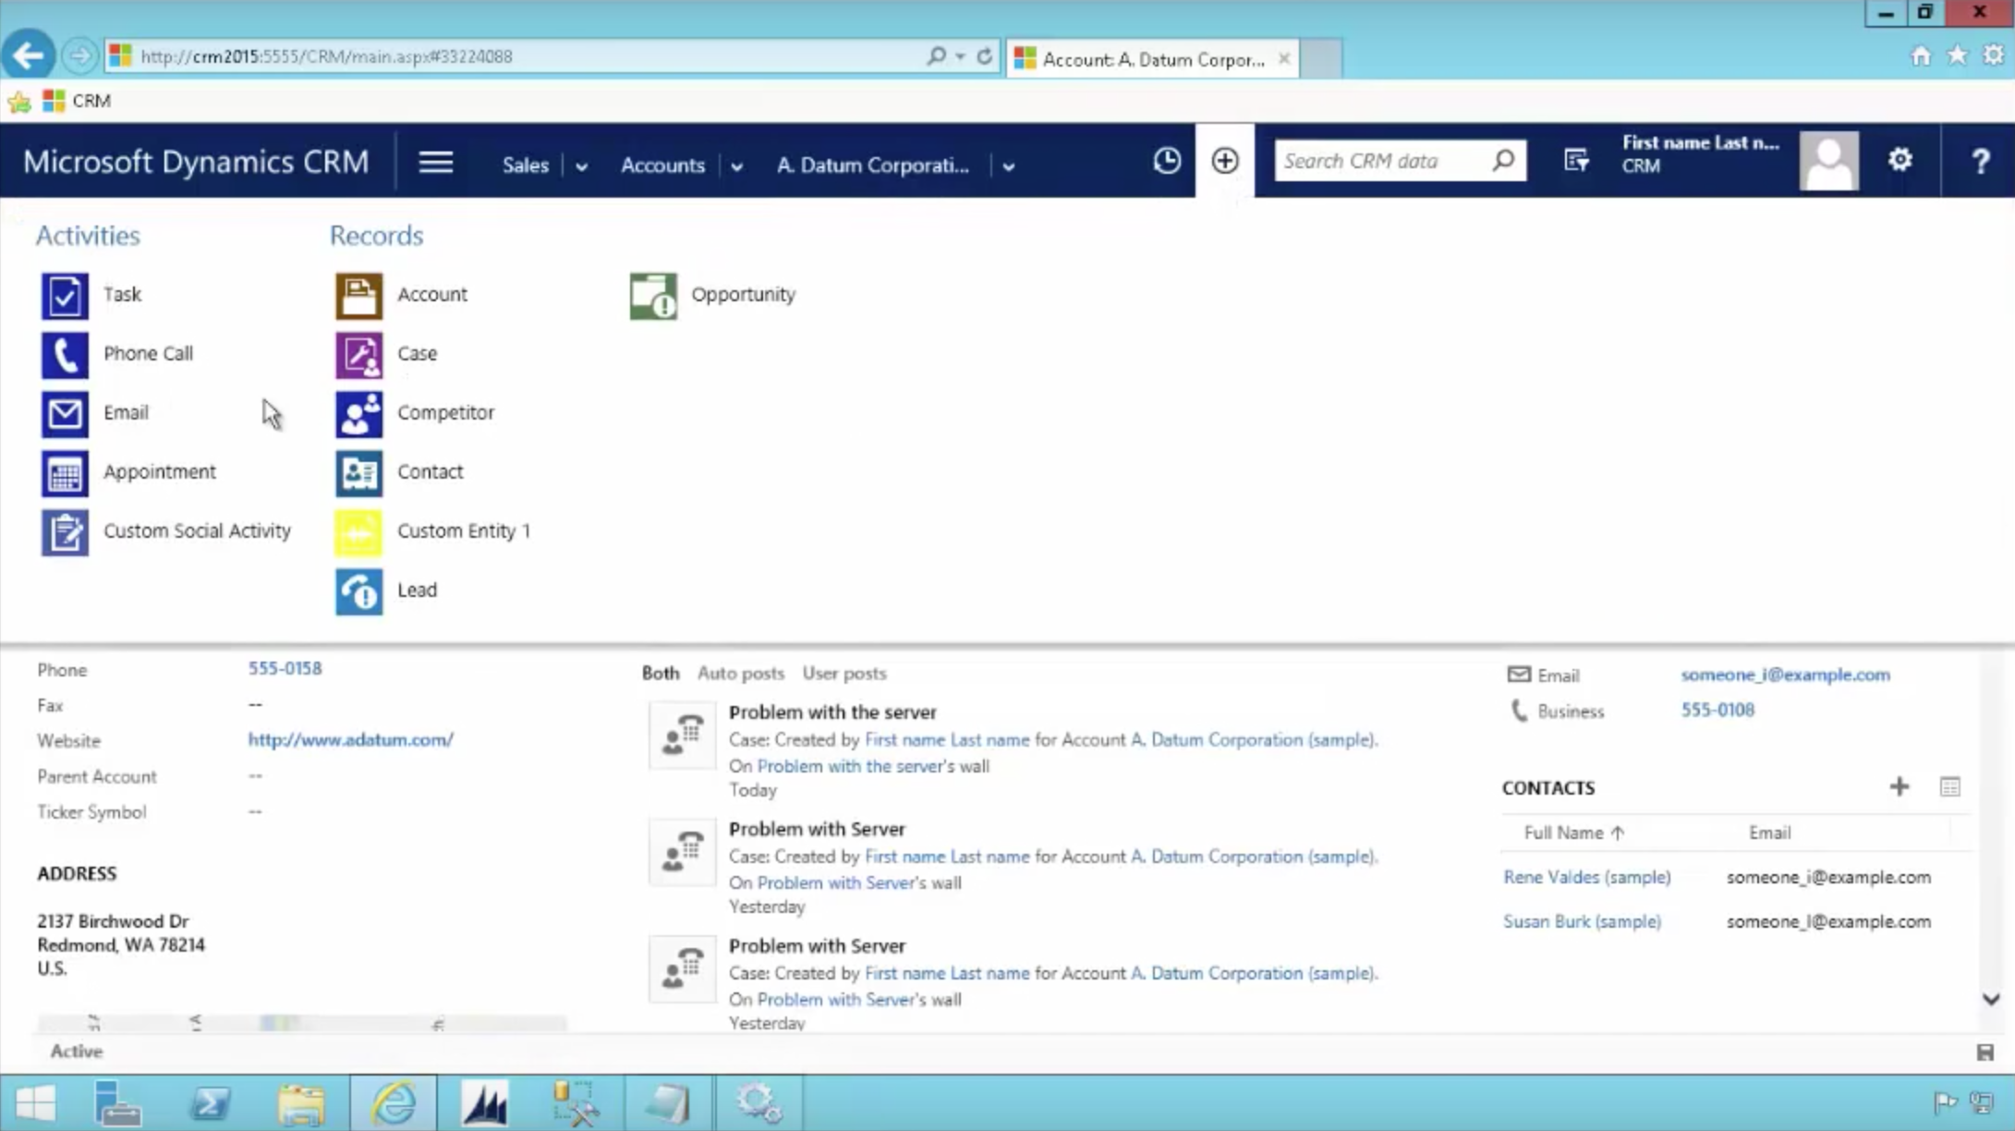The height and width of the screenshot is (1131, 2015).
Task: Create a new Lead record
Action: 386,590
